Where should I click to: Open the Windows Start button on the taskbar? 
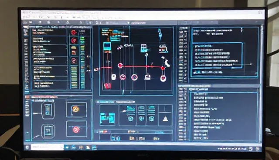tap(27, 147)
